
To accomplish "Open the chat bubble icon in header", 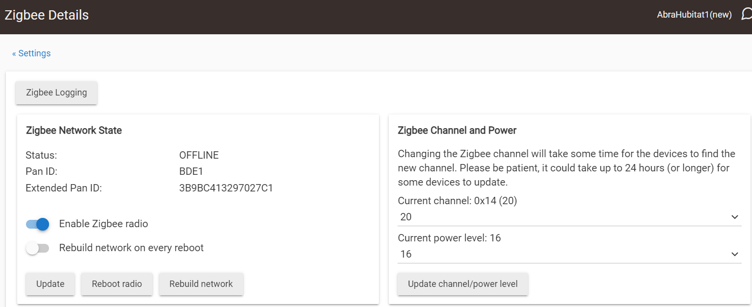I will coord(747,15).
